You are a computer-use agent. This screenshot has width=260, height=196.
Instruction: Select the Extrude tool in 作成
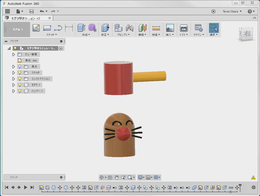click(x=81, y=28)
